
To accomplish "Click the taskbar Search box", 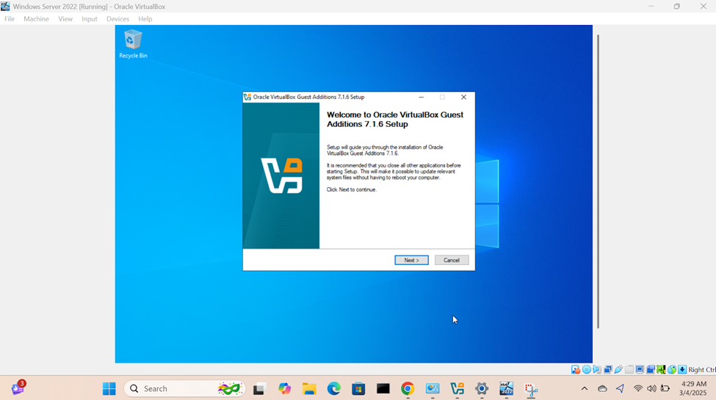I will point(185,388).
